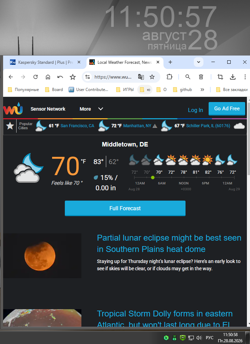Viewport: 250px width, 344px height.
Task: Open the downloads icon
Action: tap(233, 77)
